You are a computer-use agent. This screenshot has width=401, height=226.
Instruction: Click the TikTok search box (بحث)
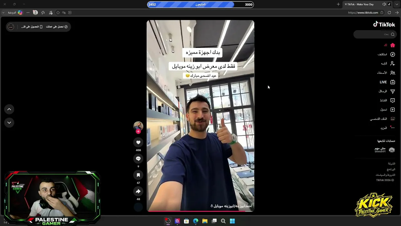coord(375,34)
